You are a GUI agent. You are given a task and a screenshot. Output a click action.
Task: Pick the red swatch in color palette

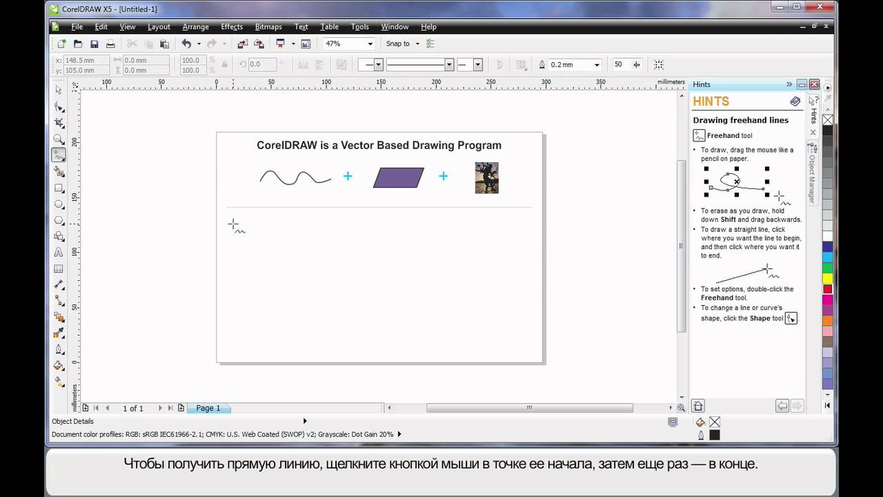[828, 289]
